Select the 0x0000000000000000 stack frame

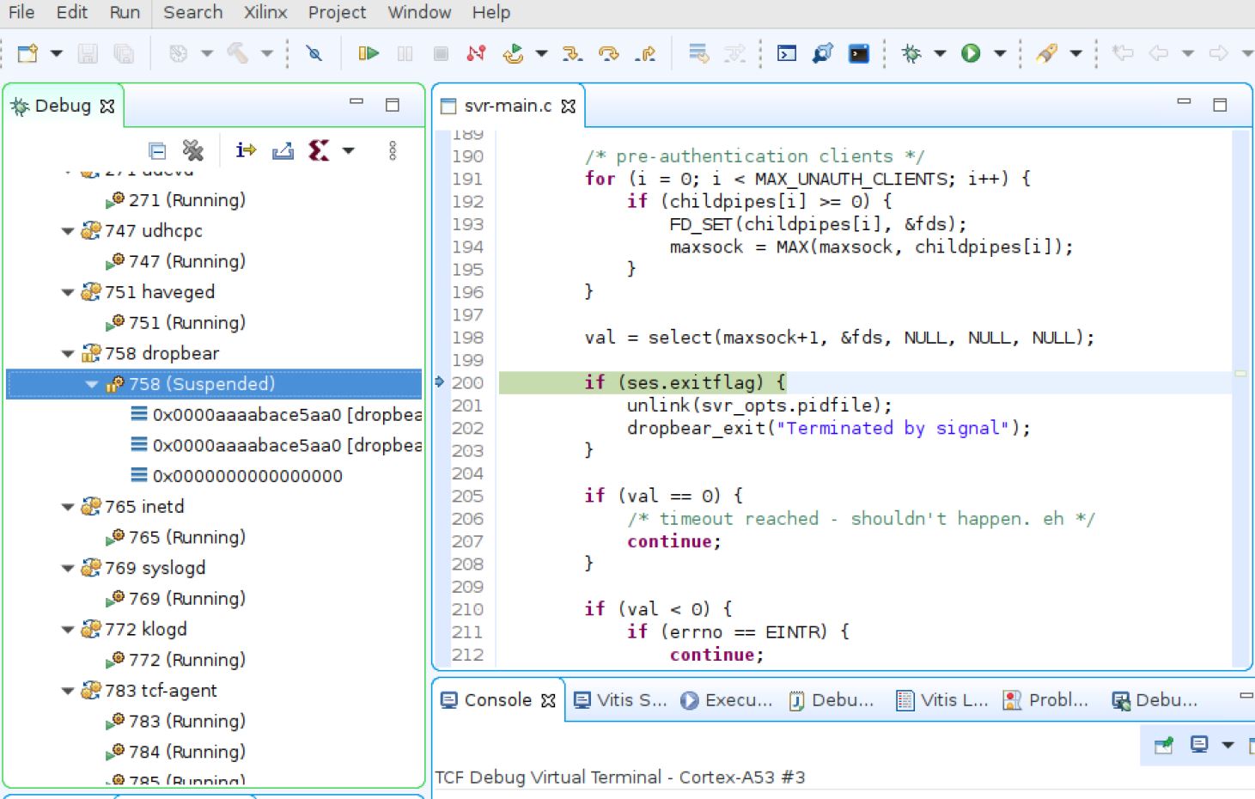pyautogui.click(x=247, y=476)
